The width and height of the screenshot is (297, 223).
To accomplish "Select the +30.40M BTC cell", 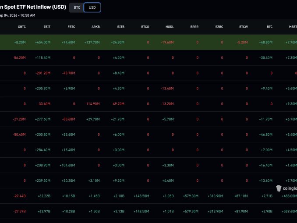I will (x=266, y=58).
